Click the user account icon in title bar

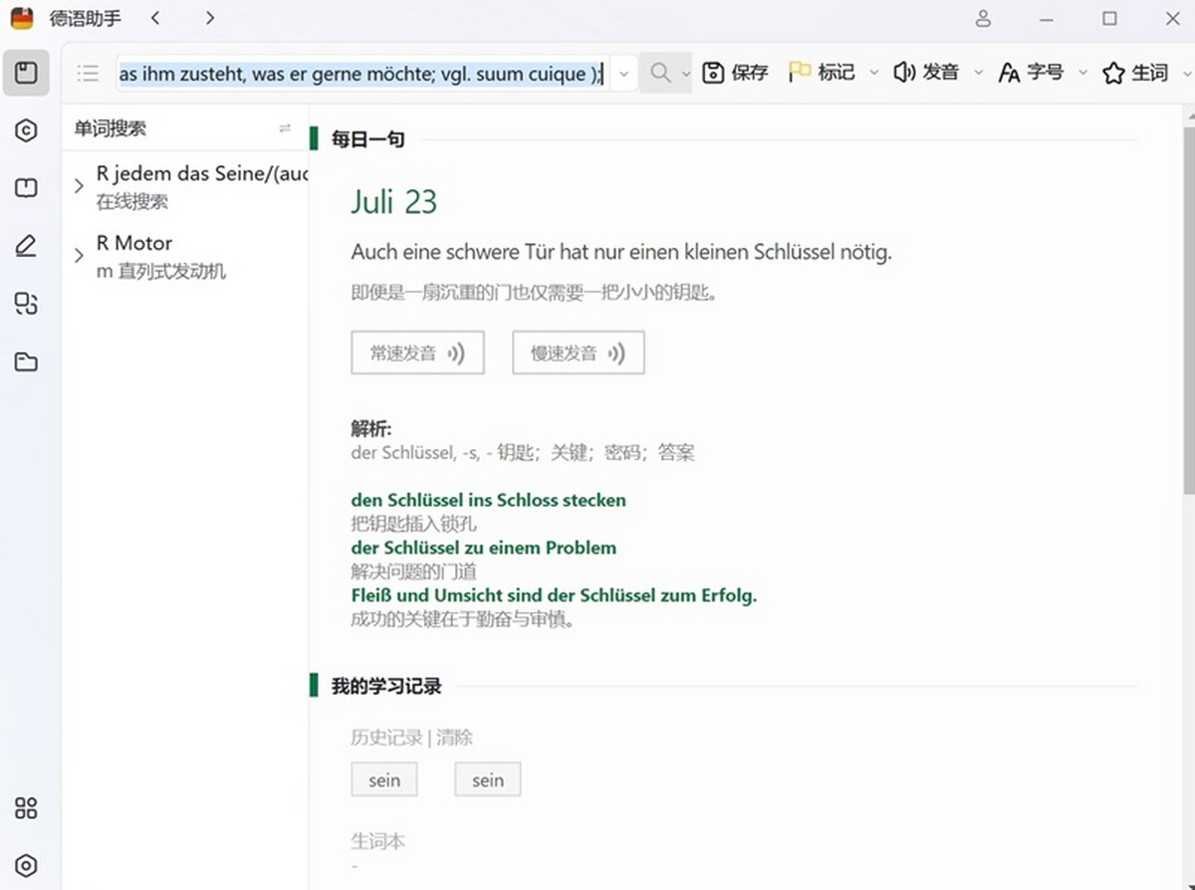(x=983, y=18)
